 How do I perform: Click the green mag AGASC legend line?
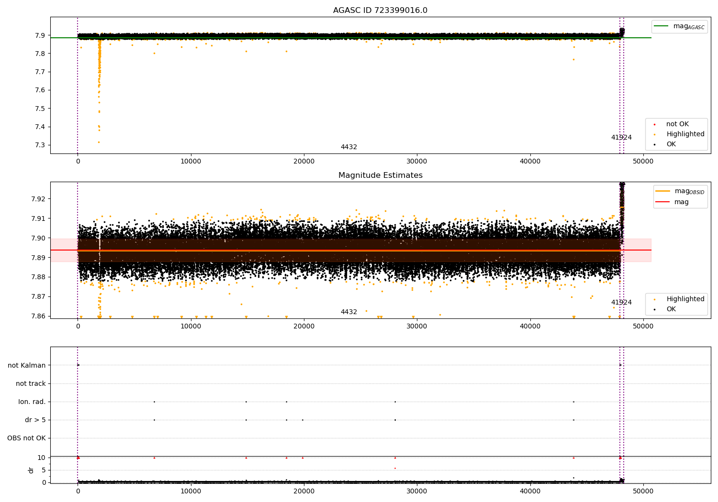661,26
